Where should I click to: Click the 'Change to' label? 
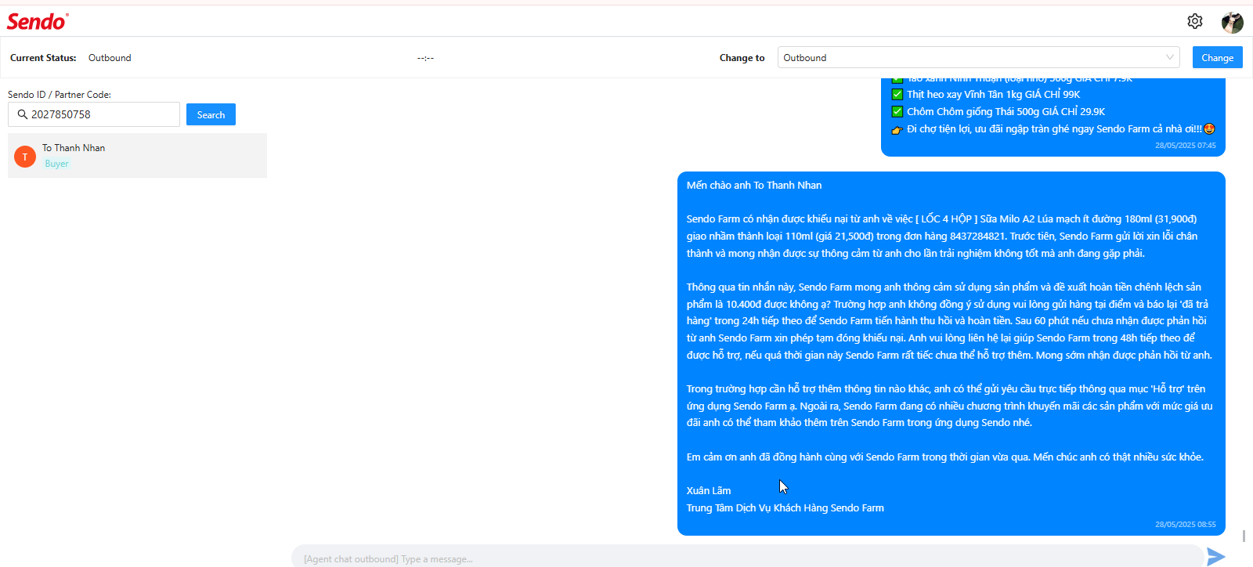pyautogui.click(x=742, y=58)
